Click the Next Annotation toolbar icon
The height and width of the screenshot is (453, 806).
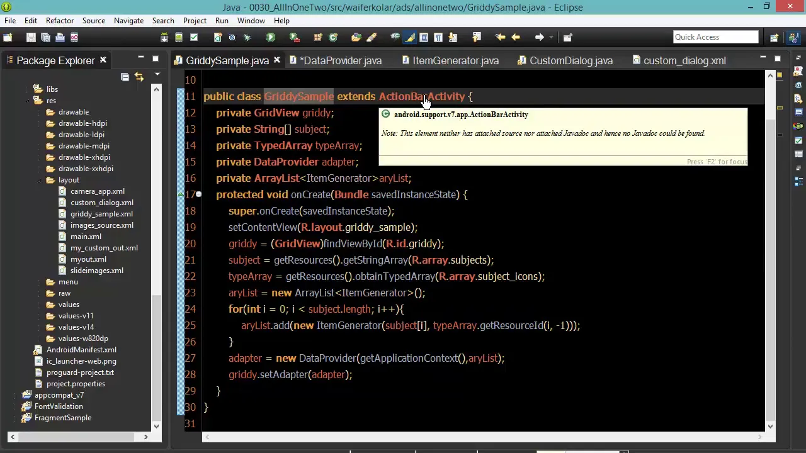(x=453, y=37)
